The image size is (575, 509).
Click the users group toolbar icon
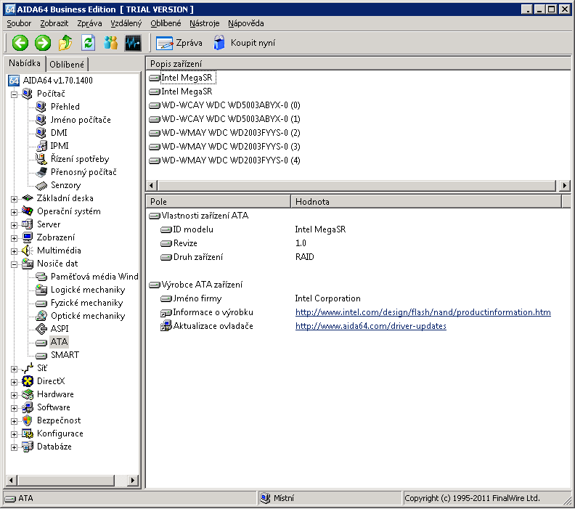(x=111, y=43)
